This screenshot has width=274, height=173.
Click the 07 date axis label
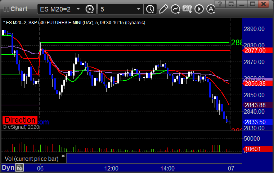(231, 168)
